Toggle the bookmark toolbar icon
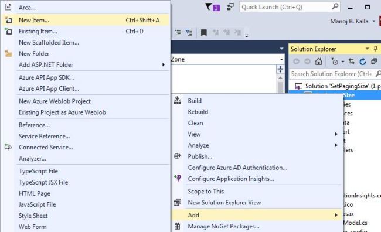 pyautogui.click(x=203, y=33)
